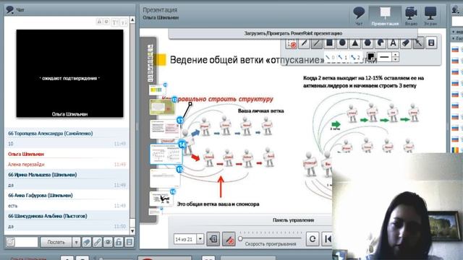
Task: Switch to the Видео tab
Action: (x=411, y=16)
